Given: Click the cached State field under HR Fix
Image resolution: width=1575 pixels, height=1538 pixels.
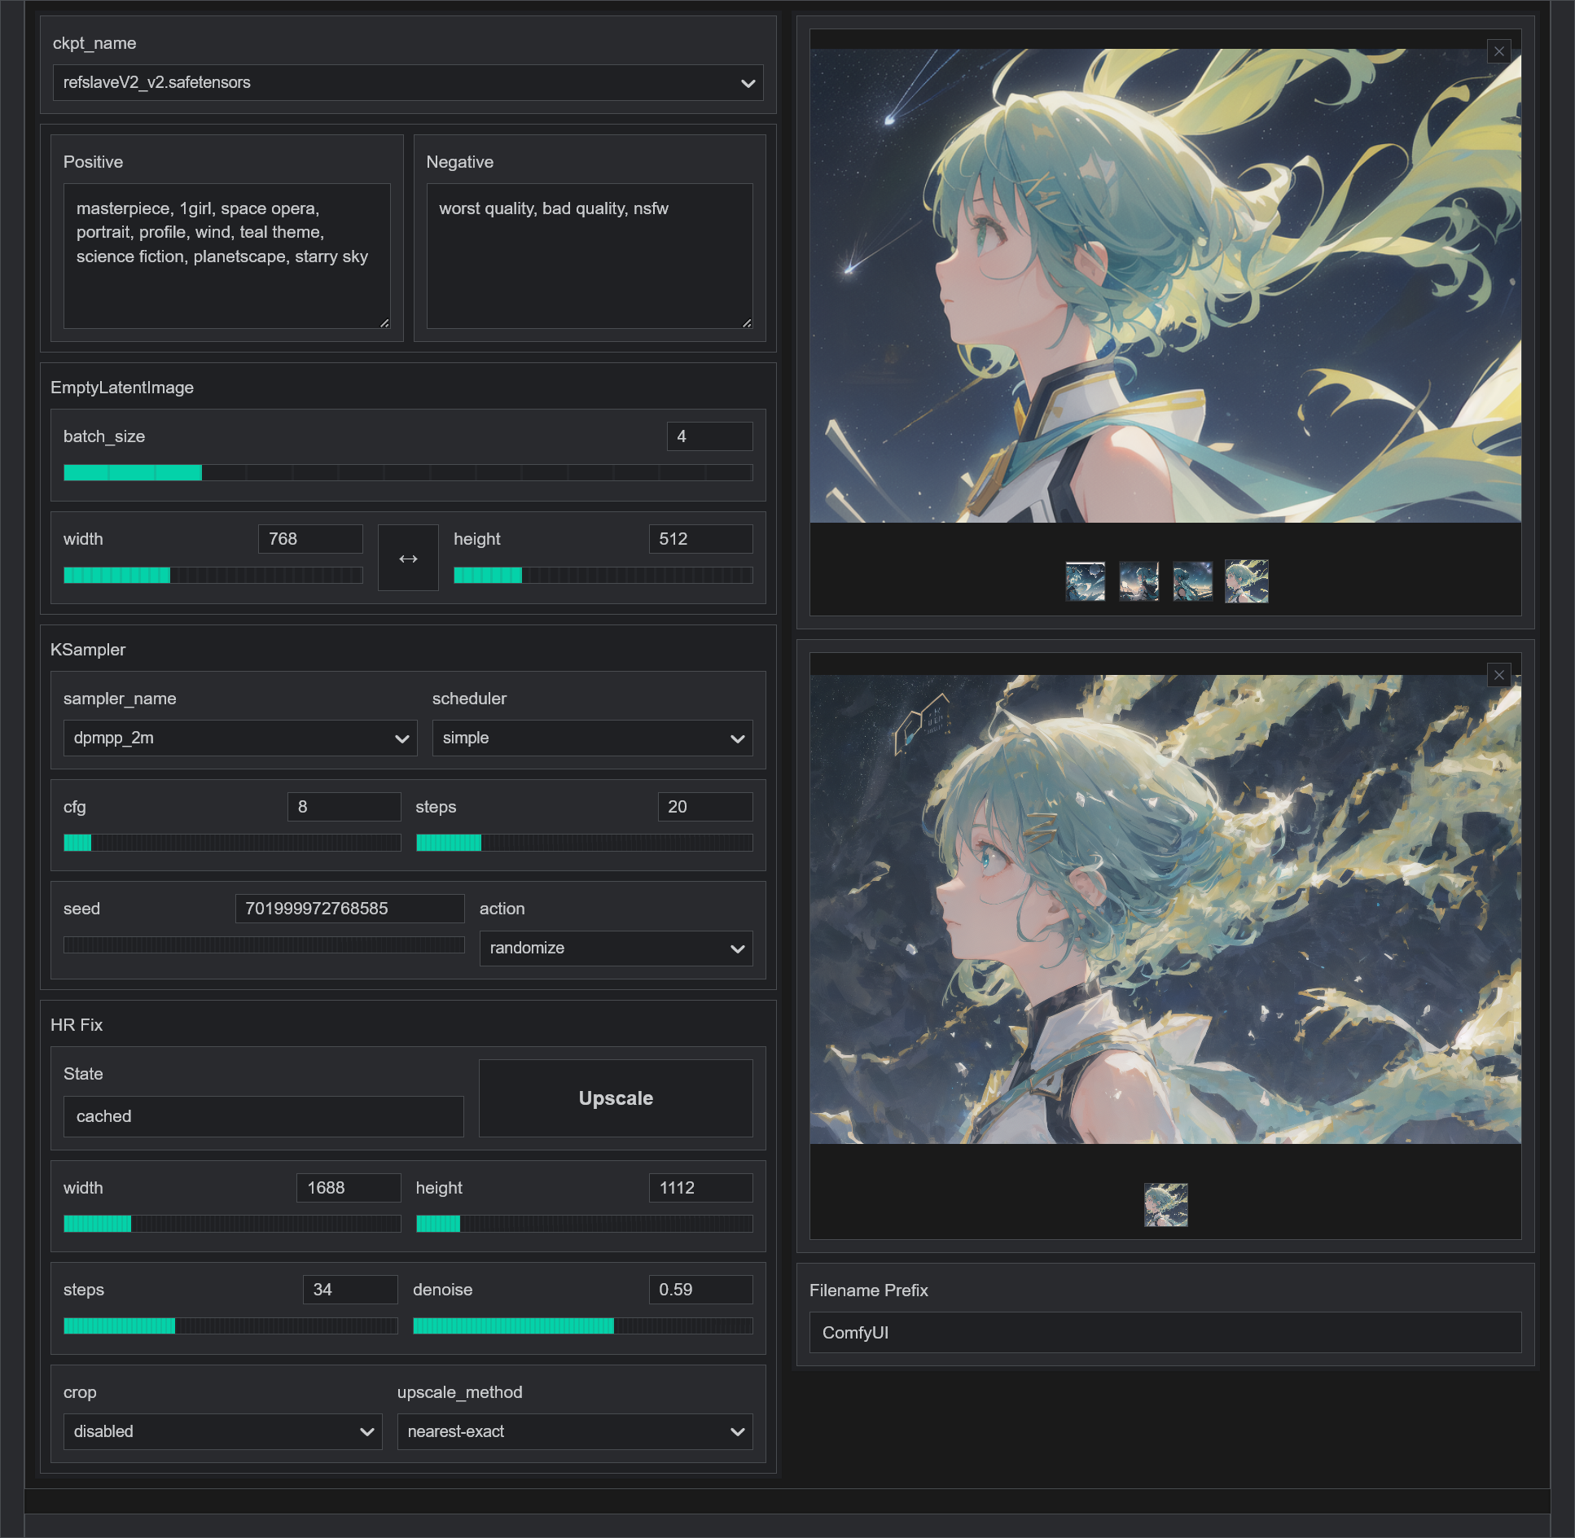Looking at the screenshot, I should pos(262,1116).
